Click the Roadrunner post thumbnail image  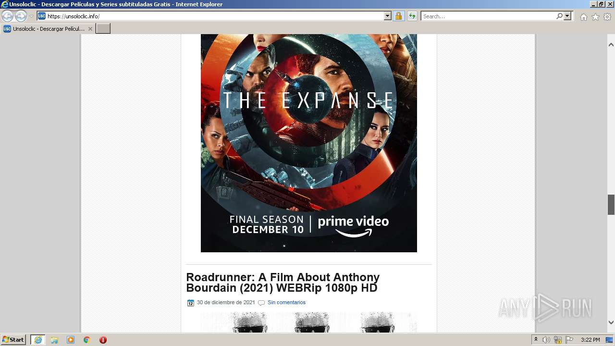click(x=309, y=322)
